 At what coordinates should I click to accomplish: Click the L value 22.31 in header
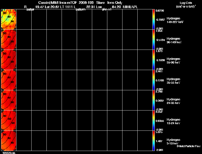tap(91, 7)
